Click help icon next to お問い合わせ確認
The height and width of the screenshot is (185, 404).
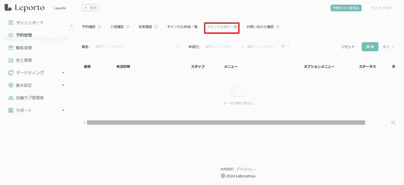pyautogui.click(x=278, y=27)
